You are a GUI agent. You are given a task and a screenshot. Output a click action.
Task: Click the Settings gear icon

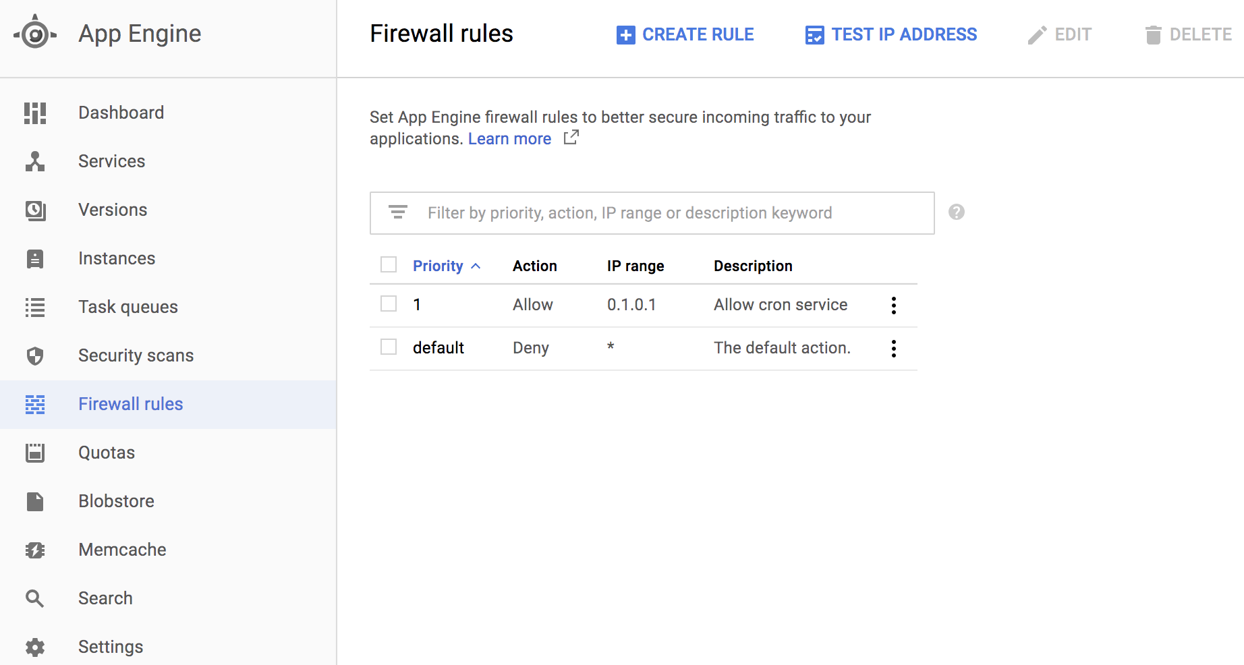(35, 647)
